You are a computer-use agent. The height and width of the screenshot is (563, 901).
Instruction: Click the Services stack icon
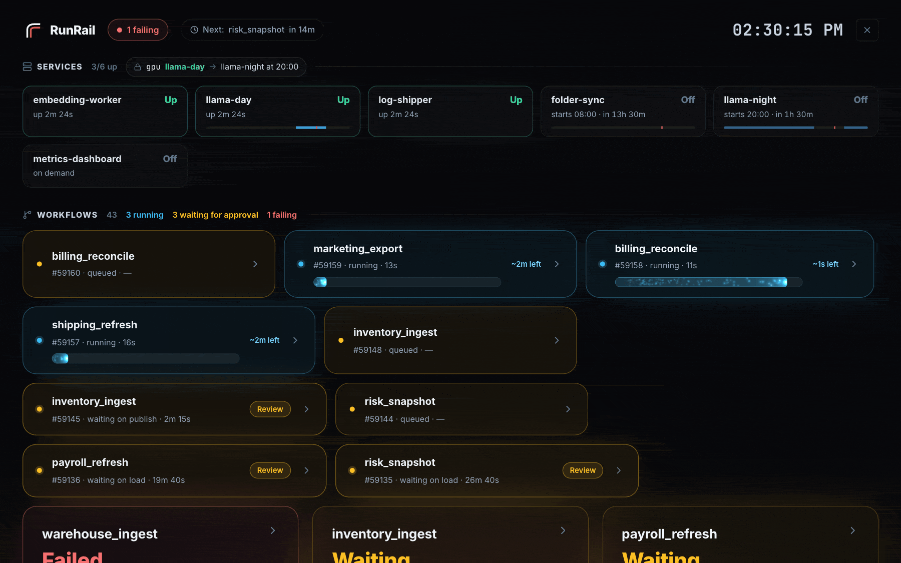point(27,67)
